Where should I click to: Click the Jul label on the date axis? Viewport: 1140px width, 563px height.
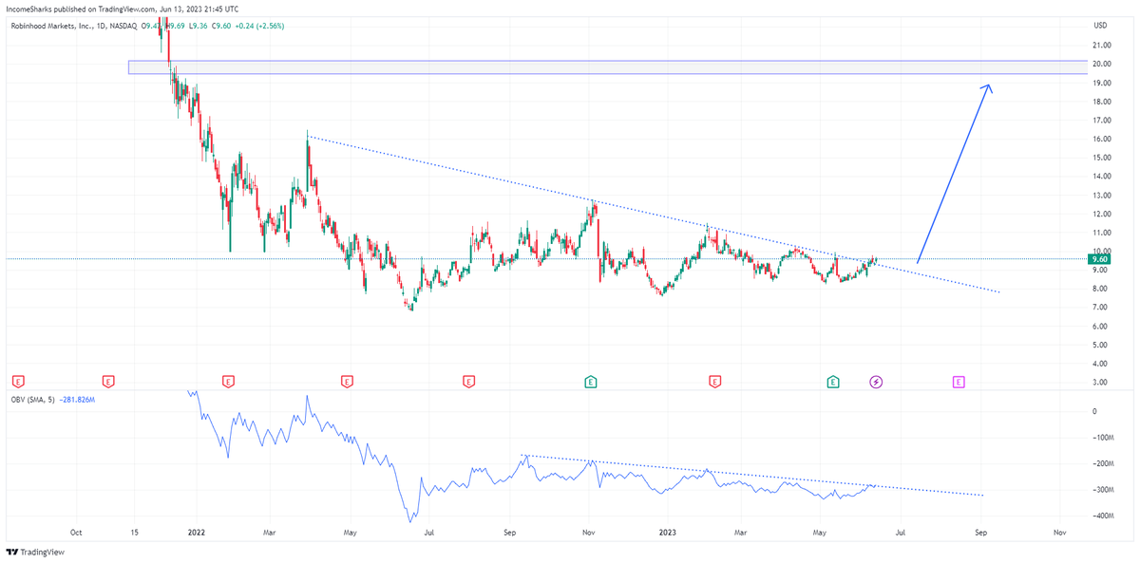tap(431, 533)
